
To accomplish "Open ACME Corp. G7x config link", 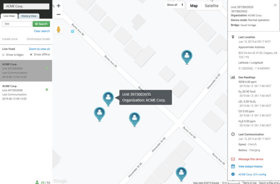I will [252, 175].
